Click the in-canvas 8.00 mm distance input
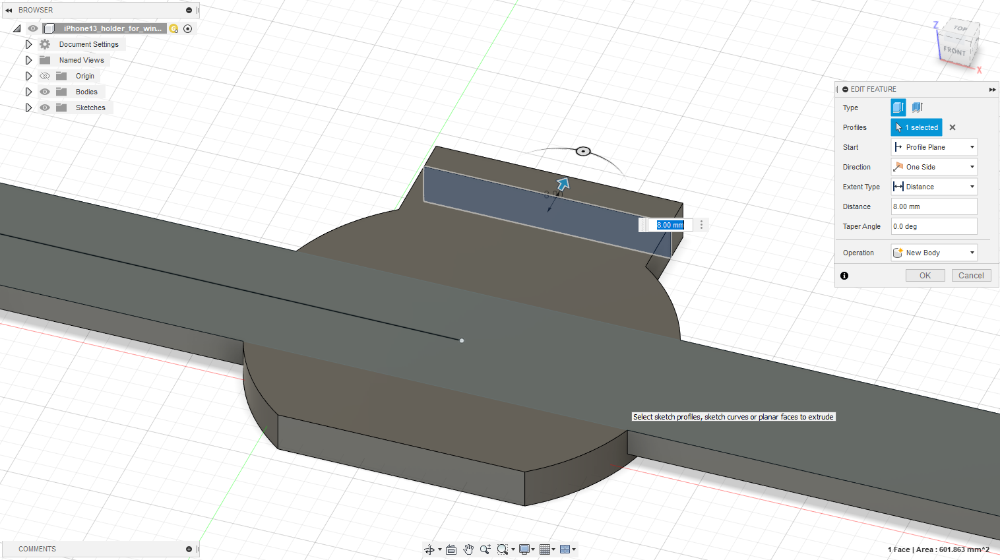This screenshot has height=560, width=1000. (670, 225)
